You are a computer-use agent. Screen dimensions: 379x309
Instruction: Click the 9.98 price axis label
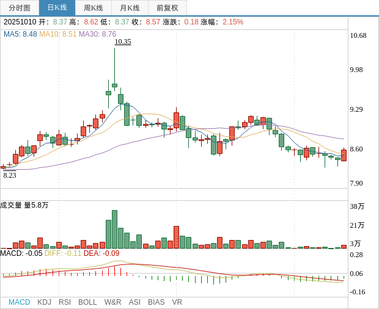(x=356, y=70)
